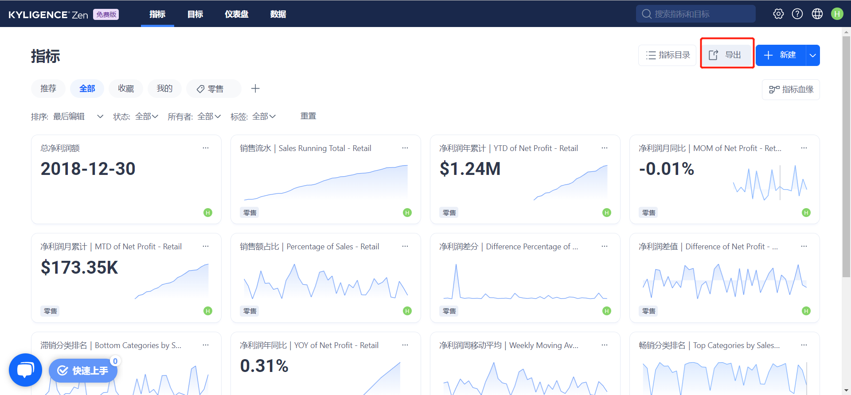Expand the 新建 dropdown arrow

coord(813,55)
